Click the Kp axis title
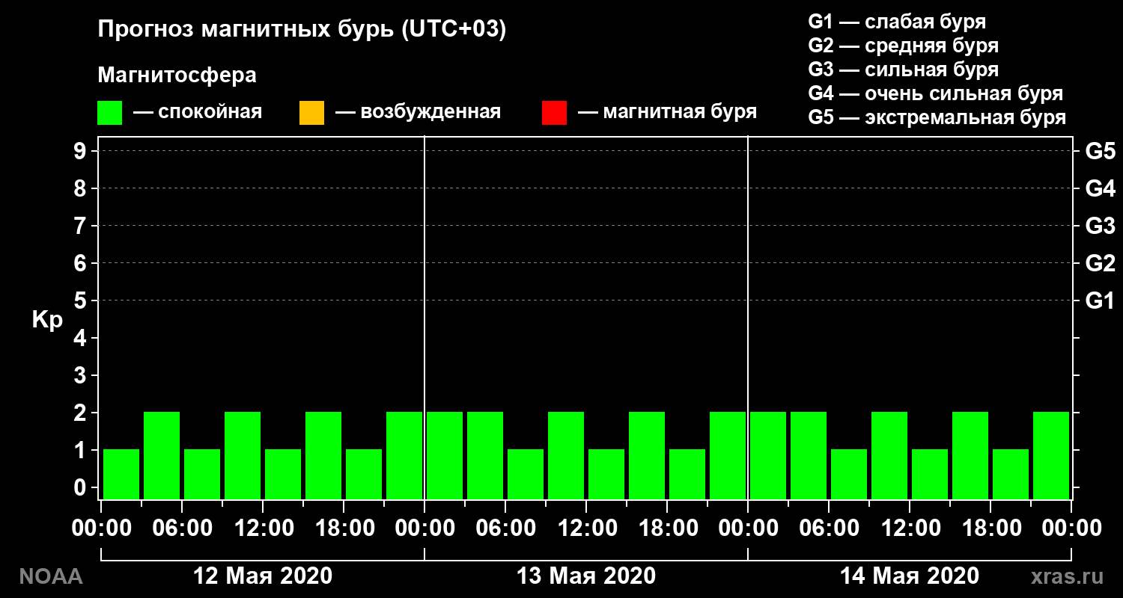Image resolution: width=1123 pixels, height=598 pixels. 46,320
